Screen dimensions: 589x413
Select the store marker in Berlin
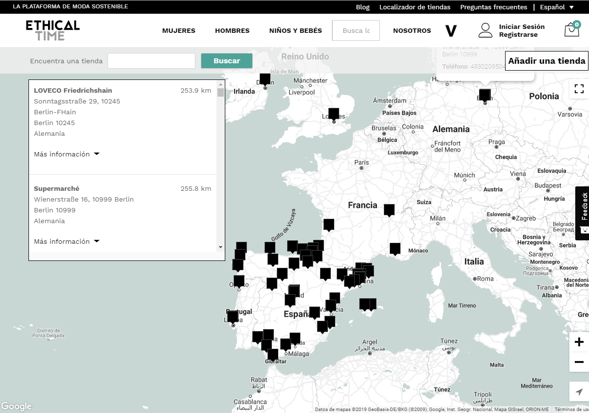pos(485,95)
